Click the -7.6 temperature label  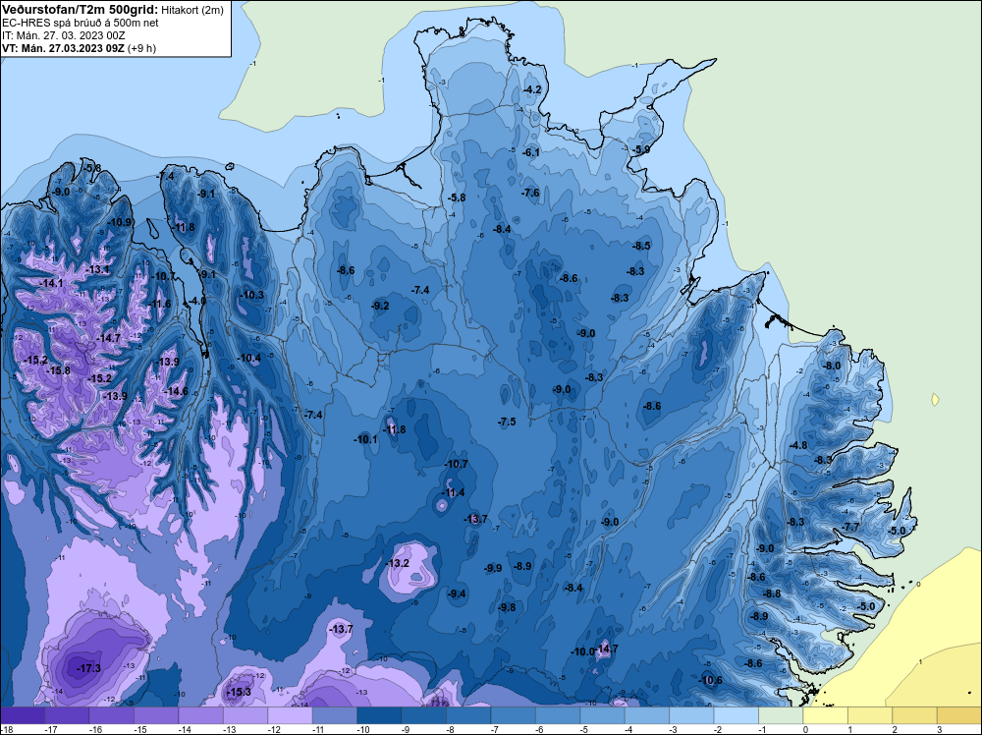pyautogui.click(x=530, y=193)
